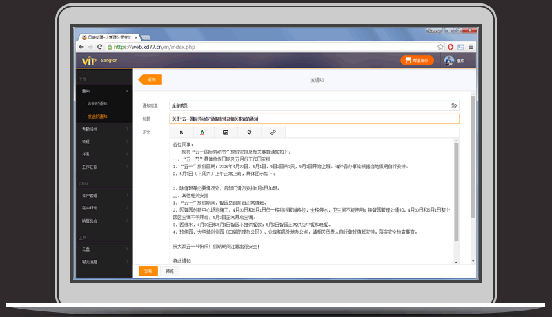The width and height of the screenshot is (552, 317).
Task: Click the editor's inner vertical scrollbar
Action: pyautogui.click(x=456, y=192)
